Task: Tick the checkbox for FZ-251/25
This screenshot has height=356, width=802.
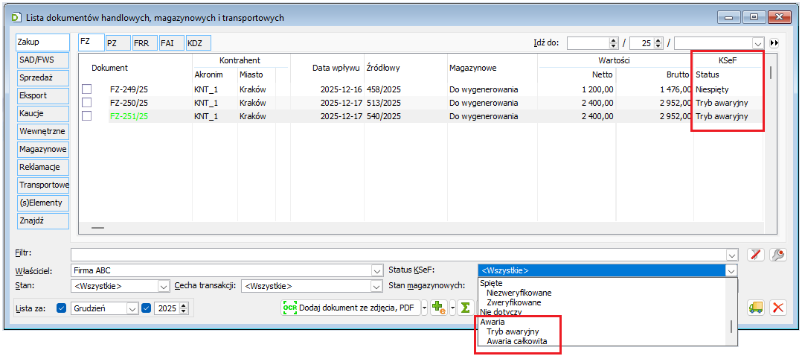Action: click(x=87, y=116)
